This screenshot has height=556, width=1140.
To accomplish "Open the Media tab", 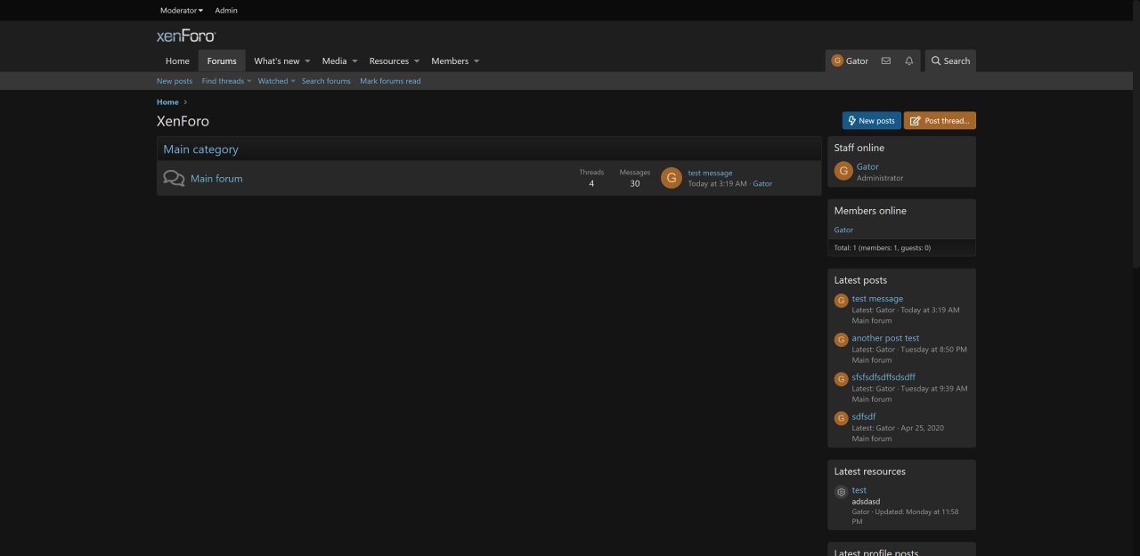I will [x=334, y=61].
